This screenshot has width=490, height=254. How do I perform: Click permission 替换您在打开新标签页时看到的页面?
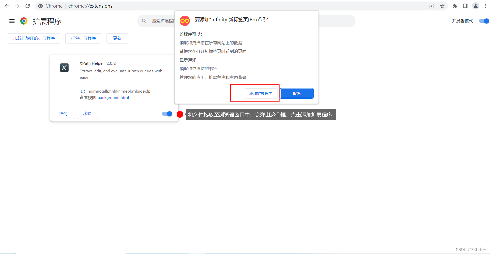click(213, 51)
